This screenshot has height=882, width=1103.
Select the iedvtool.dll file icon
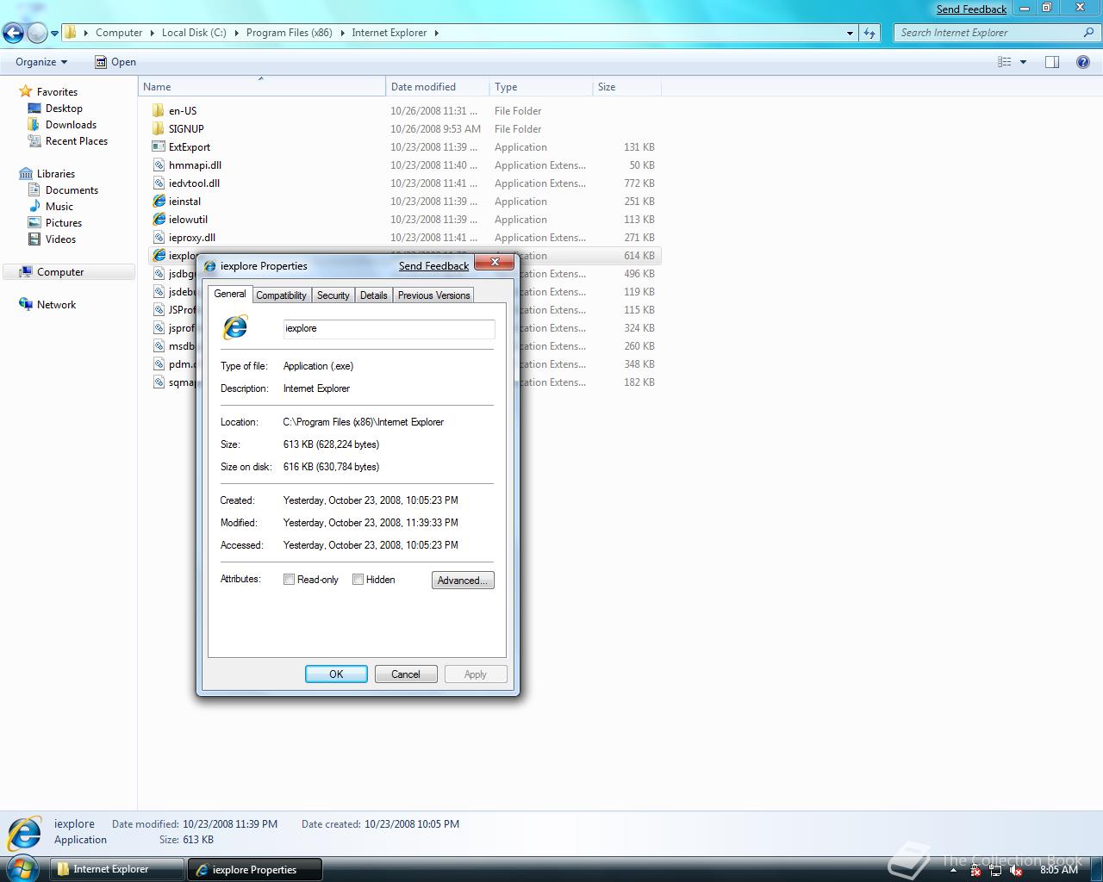159,183
